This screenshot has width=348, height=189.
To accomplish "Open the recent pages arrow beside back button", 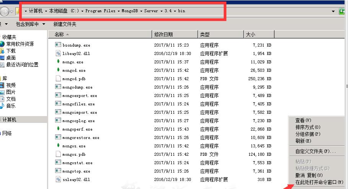I will [x=11, y=11].
